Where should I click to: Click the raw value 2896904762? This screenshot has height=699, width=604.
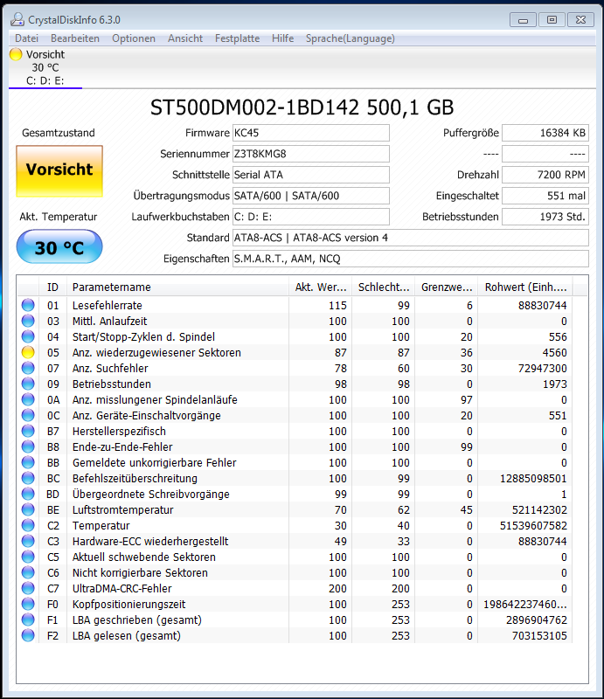536,620
